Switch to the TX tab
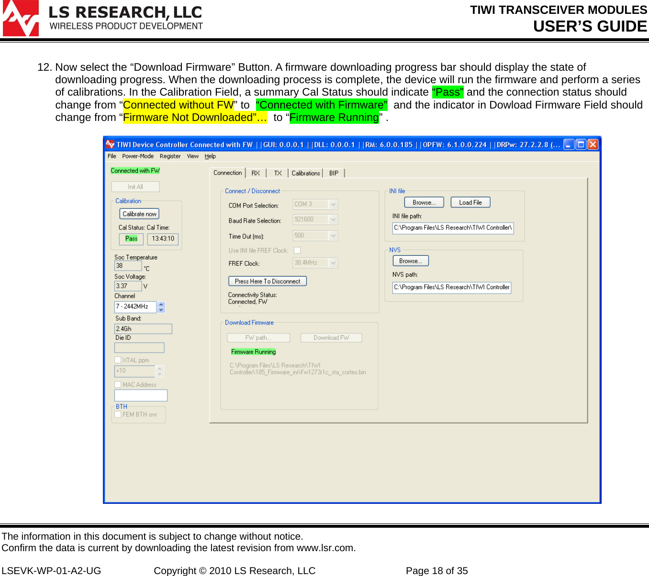This screenshot has width=649, height=576. [278, 174]
